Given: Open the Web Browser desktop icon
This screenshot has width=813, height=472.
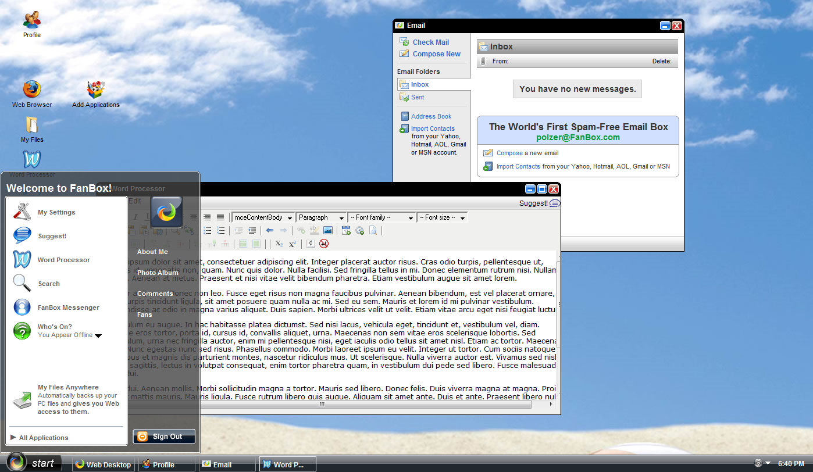Looking at the screenshot, I should (x=32, y=94).
